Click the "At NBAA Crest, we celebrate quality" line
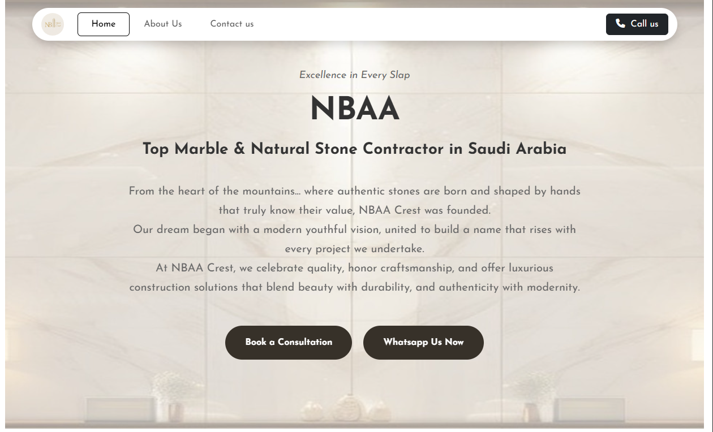The width and height of the screenshot is (713, 432). tap(355, 268)
